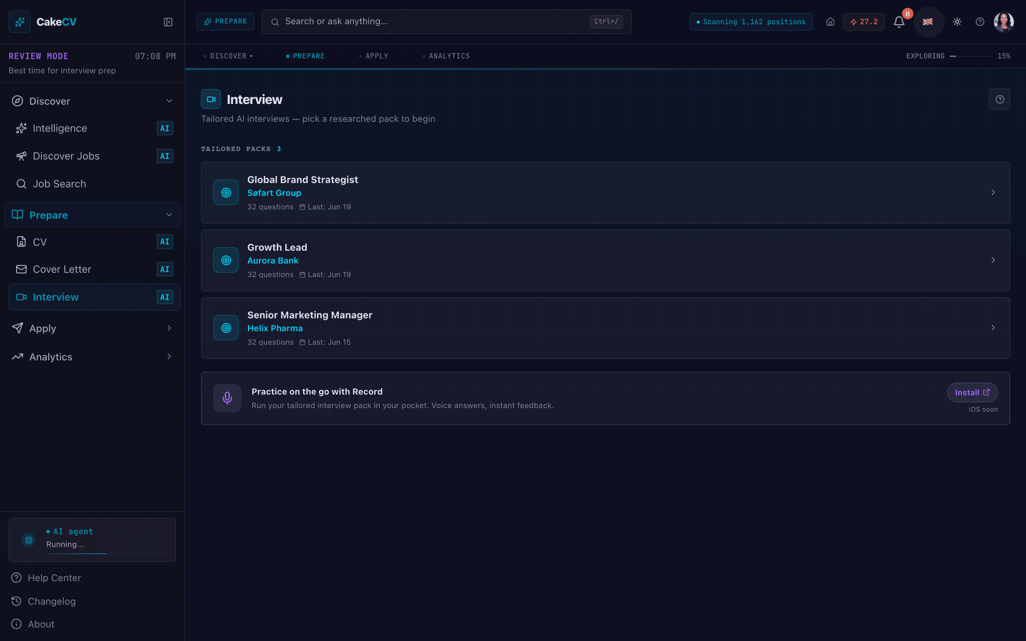Click the AI badge next to CV

tap(165, 242)
